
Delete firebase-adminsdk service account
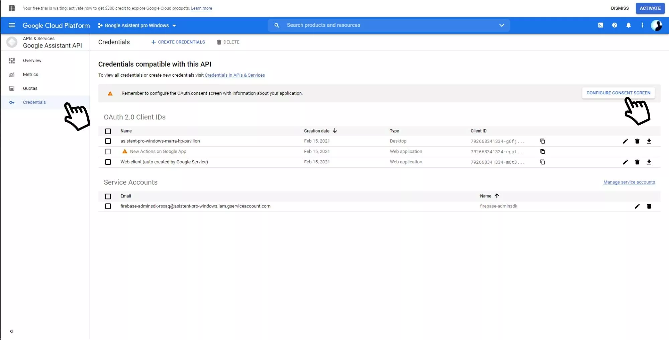[x=649, y=206]
